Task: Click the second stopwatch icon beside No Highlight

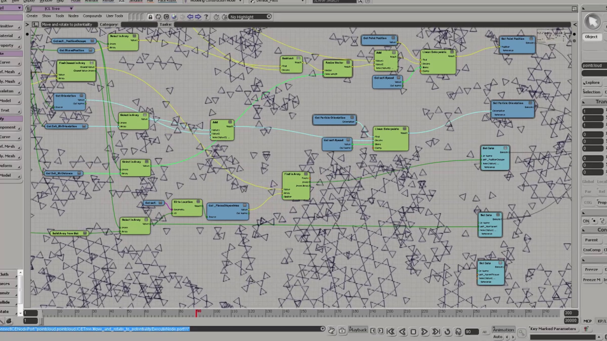Action: pos(224,17)
